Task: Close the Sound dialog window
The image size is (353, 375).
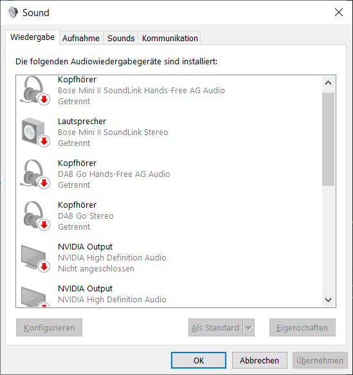Action: point(339,12)
